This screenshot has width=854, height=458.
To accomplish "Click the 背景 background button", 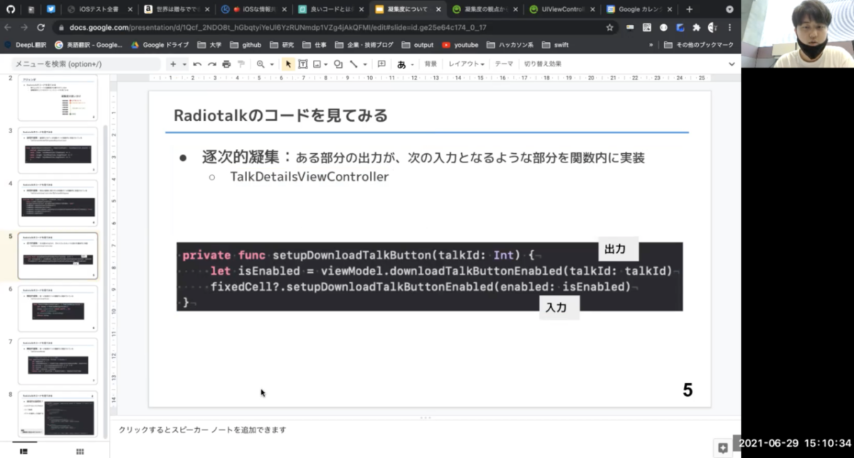I will (431, 64).
